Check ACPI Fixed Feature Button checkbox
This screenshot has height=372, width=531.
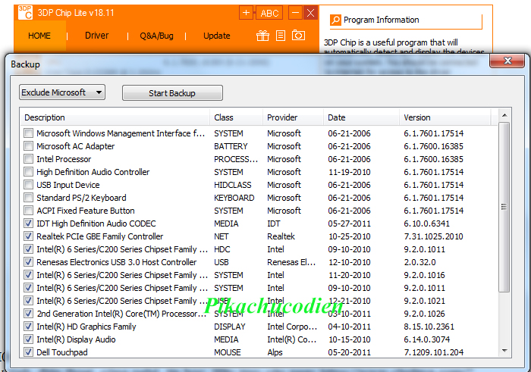[29, 211]
